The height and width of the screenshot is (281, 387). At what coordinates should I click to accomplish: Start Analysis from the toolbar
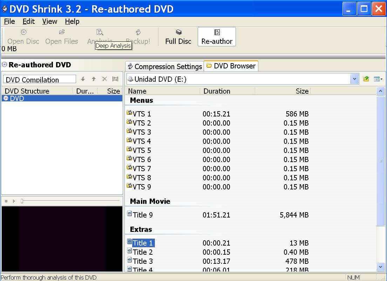pyautogui.click(x=100, y=37)
